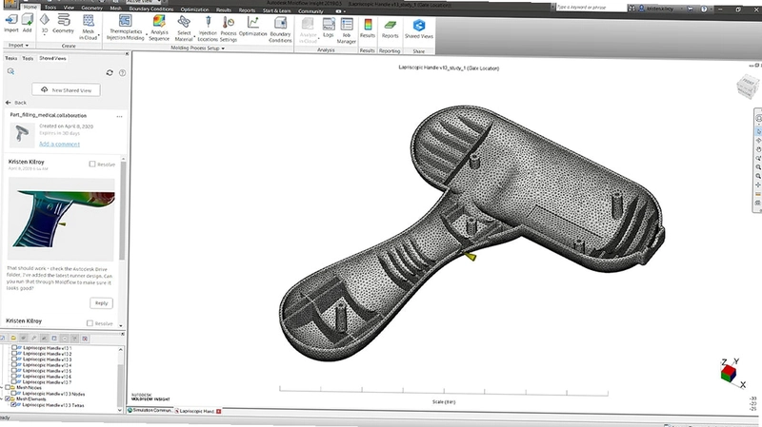Open the Thermoplastics Injection Molding dropdown arrow

(147, 36)
